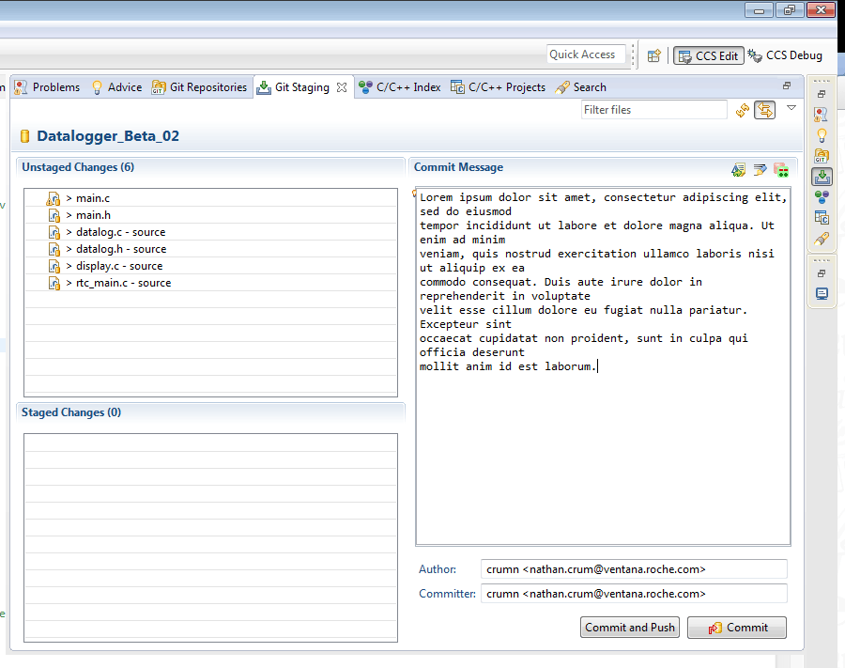This screenshot has height=668, width=845.
Task: Open Git Repositories from right trim bar
Action: pyautogui.click(x=822, y=156)
